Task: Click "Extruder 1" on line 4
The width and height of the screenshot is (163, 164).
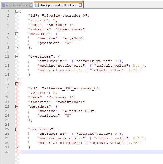Action: pyautogui.click(x=60, y=25)
